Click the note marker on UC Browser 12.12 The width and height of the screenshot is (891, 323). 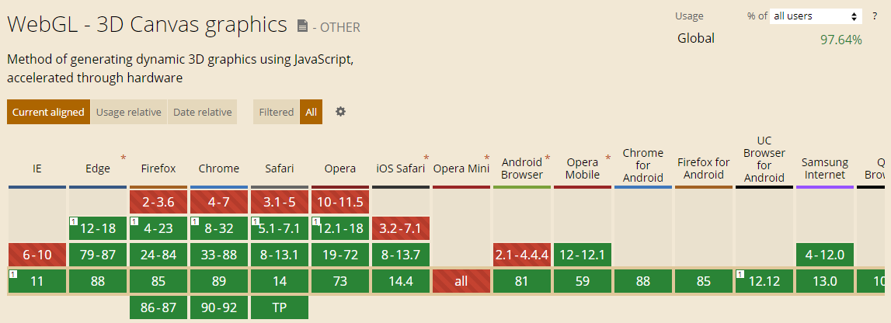(x=740, y=274)
